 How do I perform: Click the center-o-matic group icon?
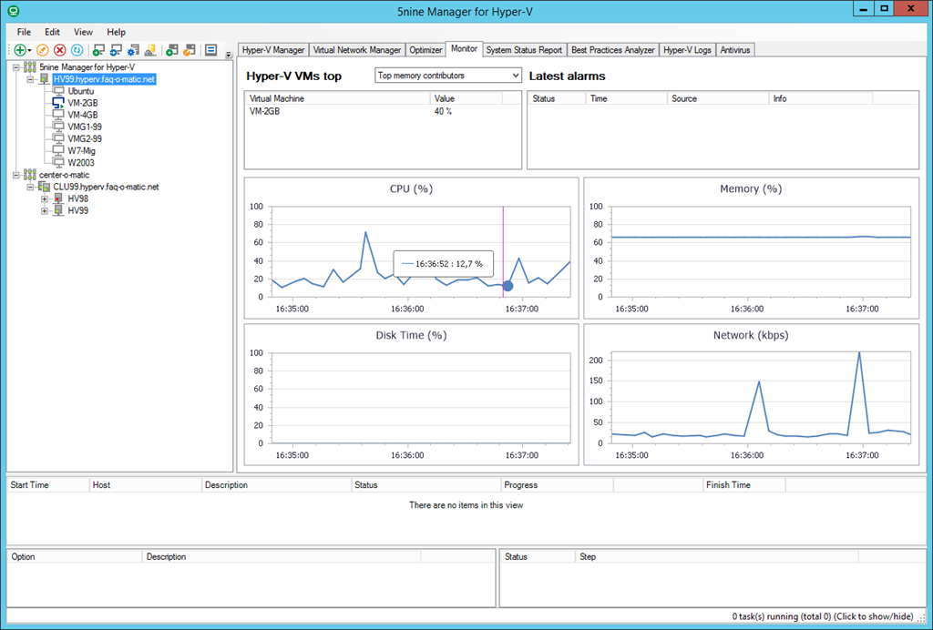pyautogui.click(x=30, y=175)
